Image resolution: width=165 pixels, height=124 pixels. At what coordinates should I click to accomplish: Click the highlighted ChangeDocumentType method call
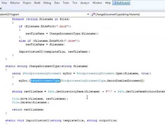[45, 81]
